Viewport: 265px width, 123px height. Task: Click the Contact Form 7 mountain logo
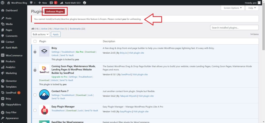pyautogui.click(x=44, y=95)
